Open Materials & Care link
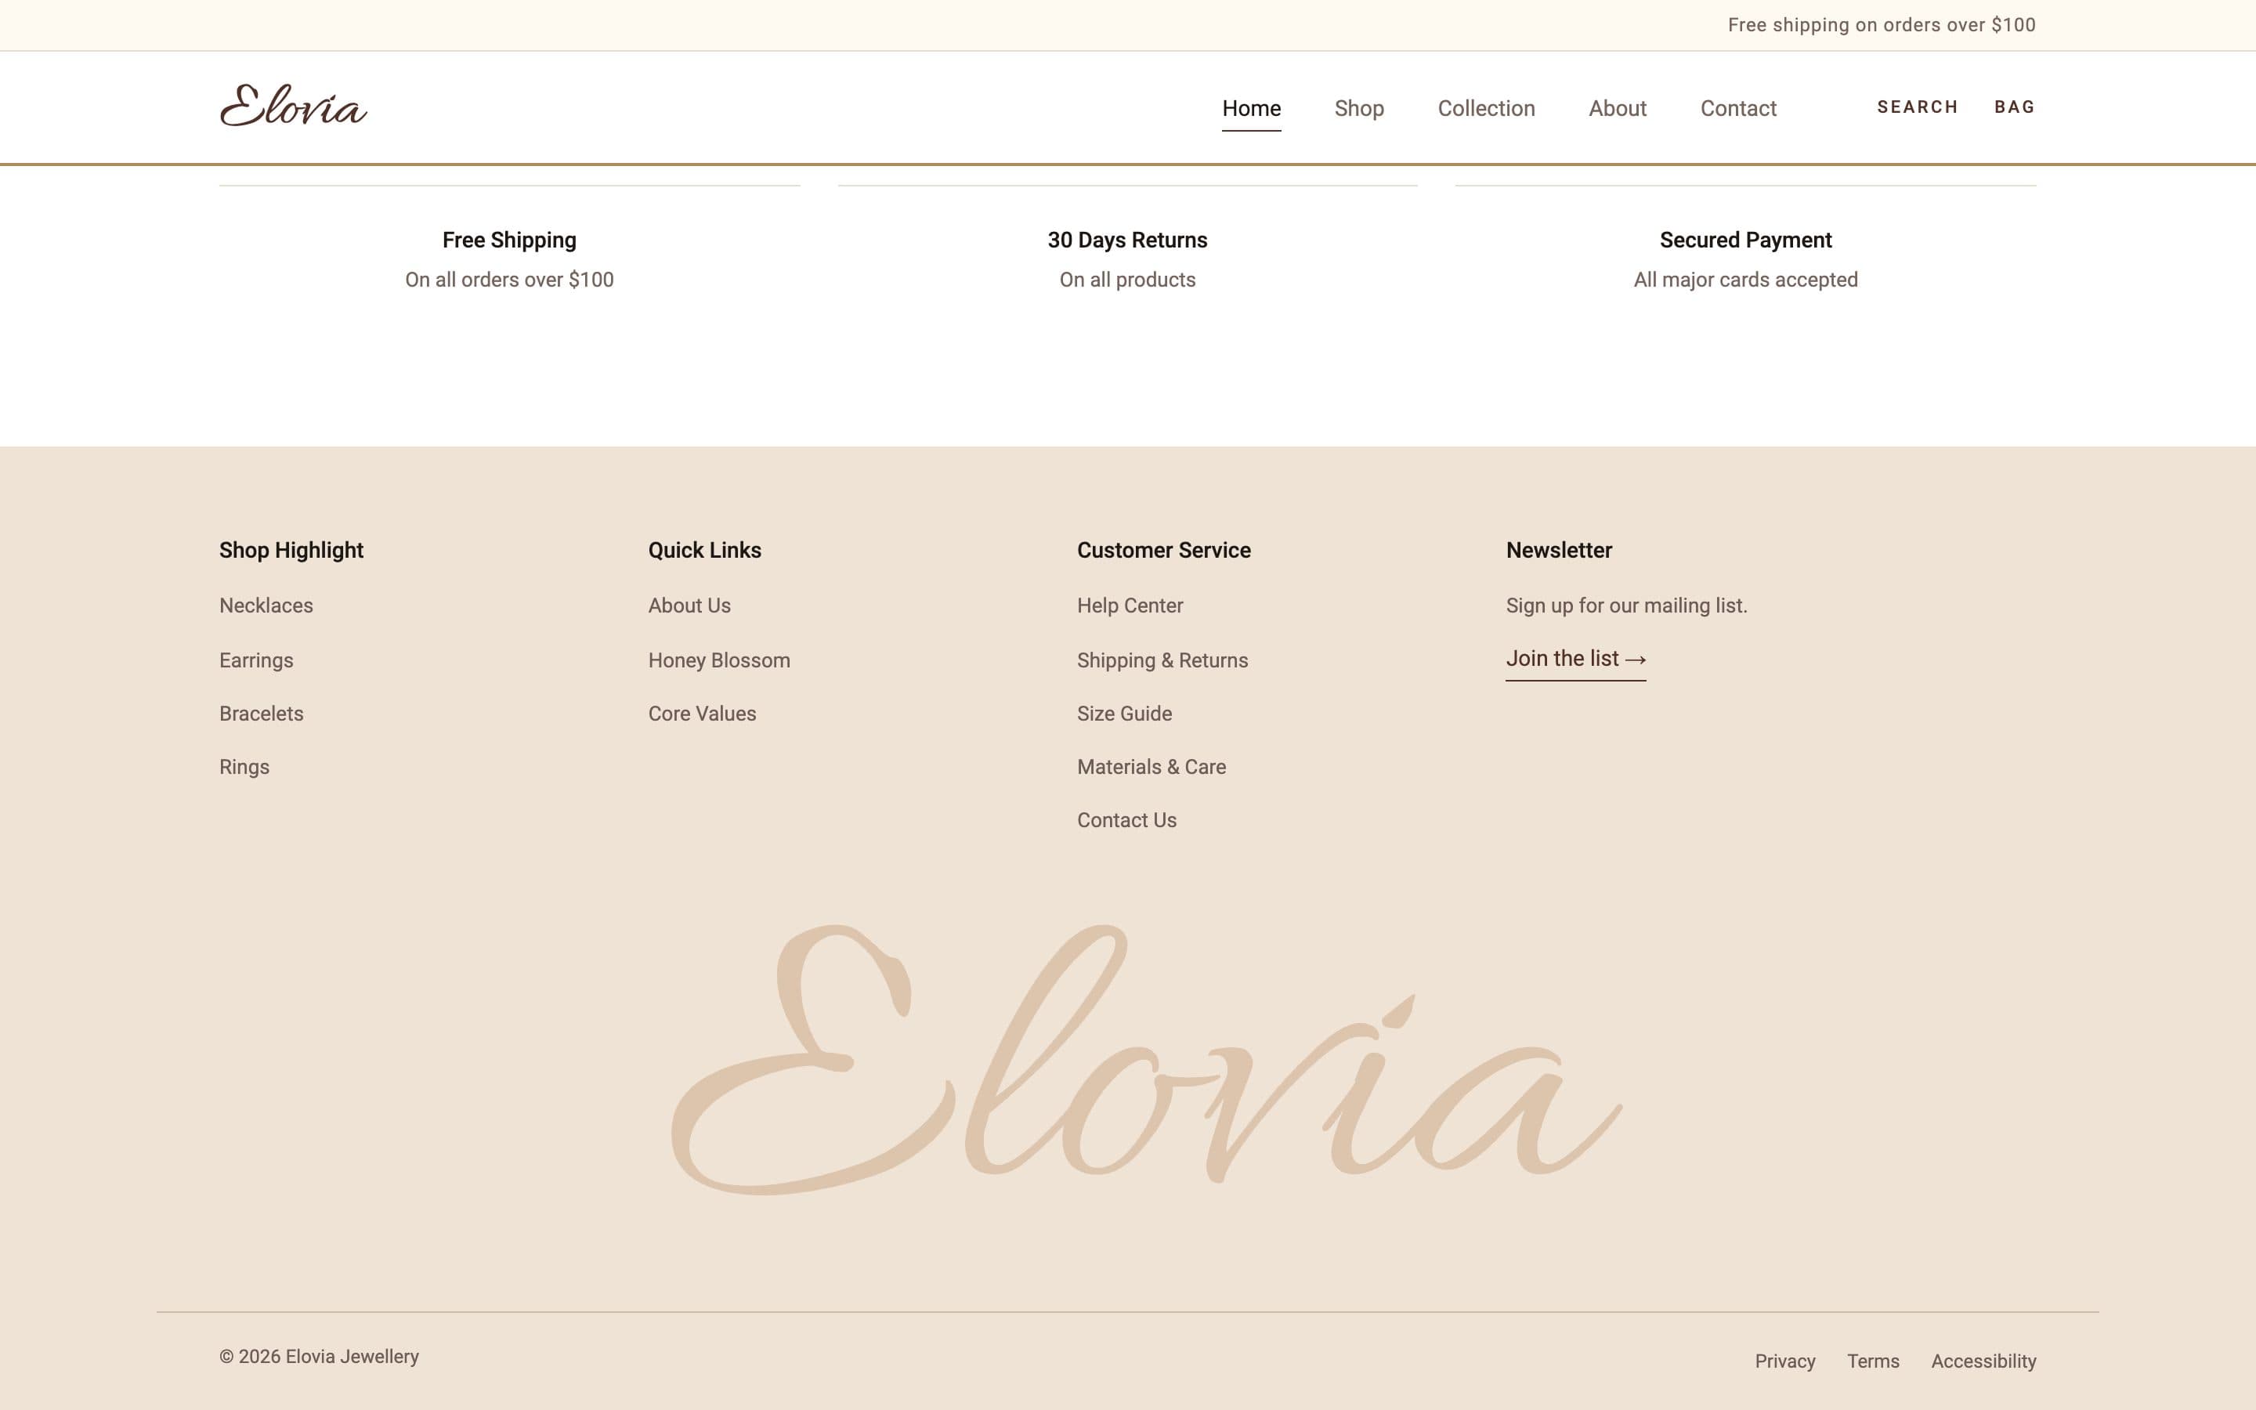The image size is (2256, 1410). pos(1151,767)
